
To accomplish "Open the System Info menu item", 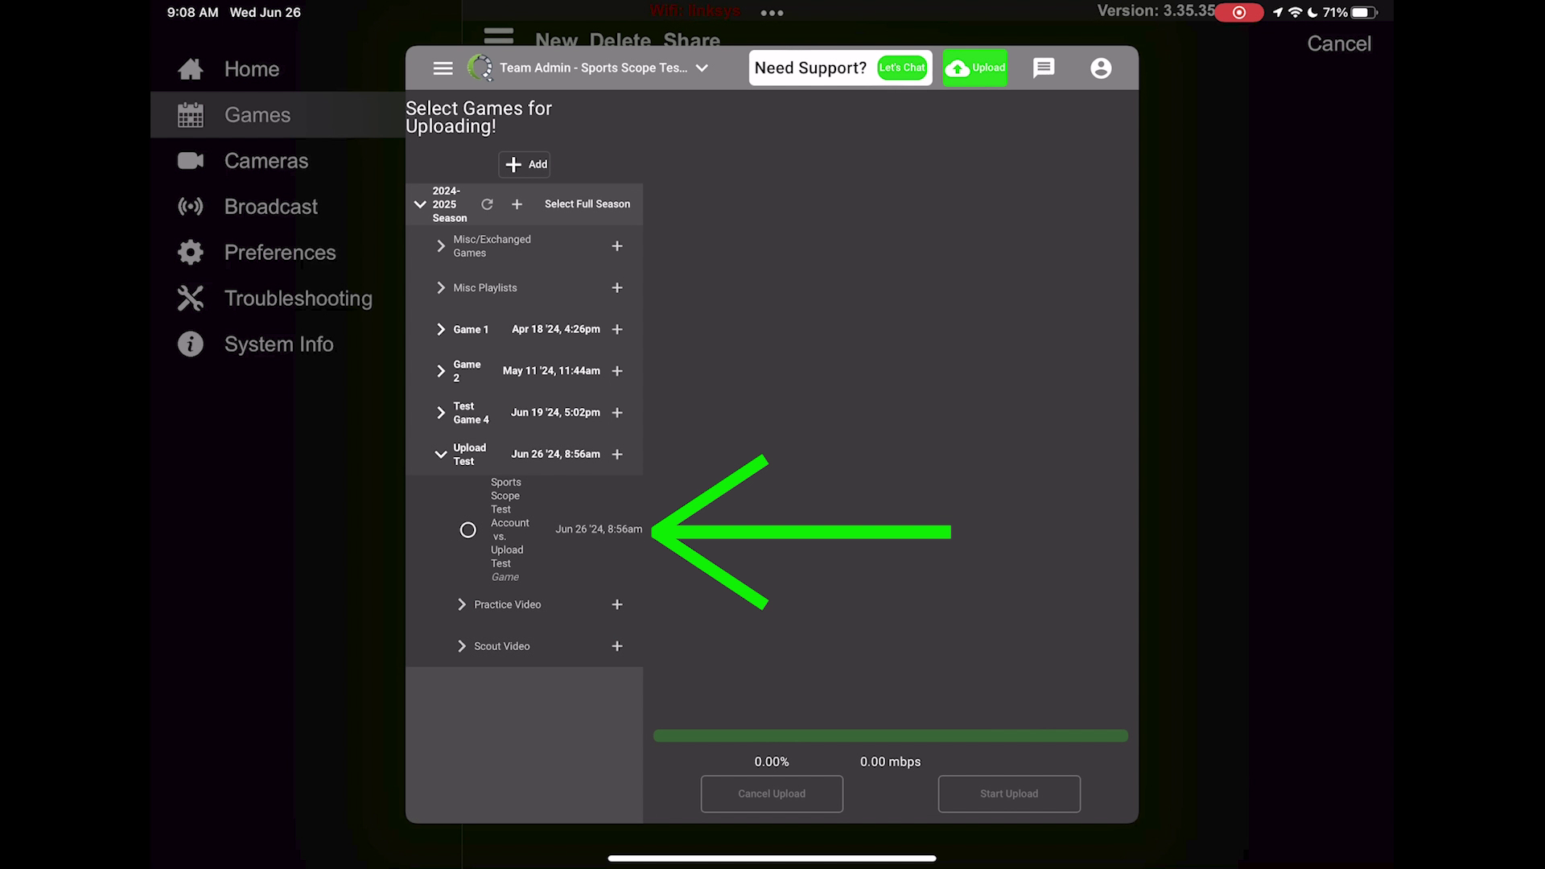I will 279,344.
